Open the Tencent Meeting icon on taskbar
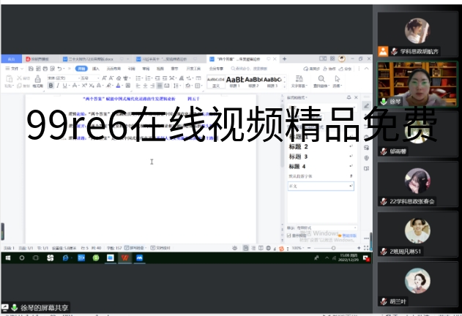 pos(139,258)
